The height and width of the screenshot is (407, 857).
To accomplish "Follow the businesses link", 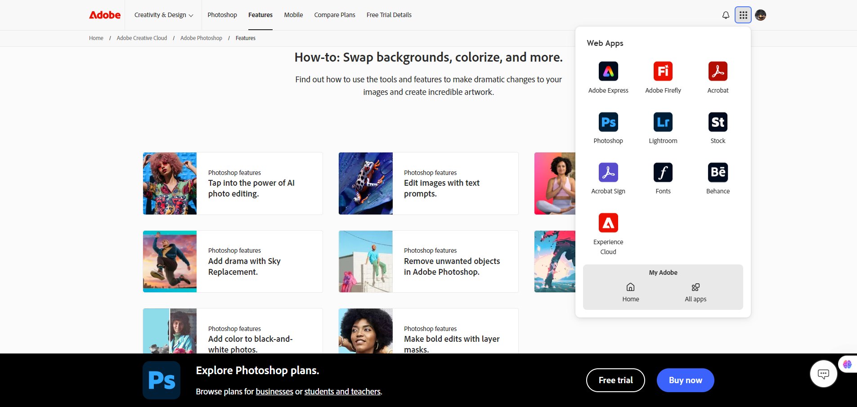I will [x=274, y=392].
